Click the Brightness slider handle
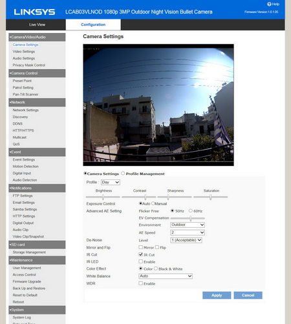Viewport: 291px width, 324px height. pyautogui.click(x=103, y=197)
